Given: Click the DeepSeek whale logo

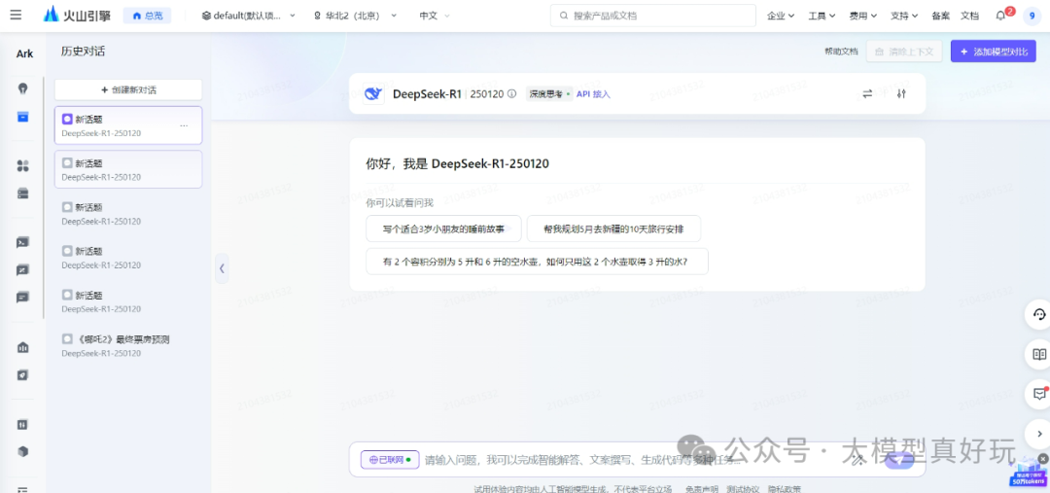Looking at the screenshot, I should pyautogui.click(x=373, y=93).
